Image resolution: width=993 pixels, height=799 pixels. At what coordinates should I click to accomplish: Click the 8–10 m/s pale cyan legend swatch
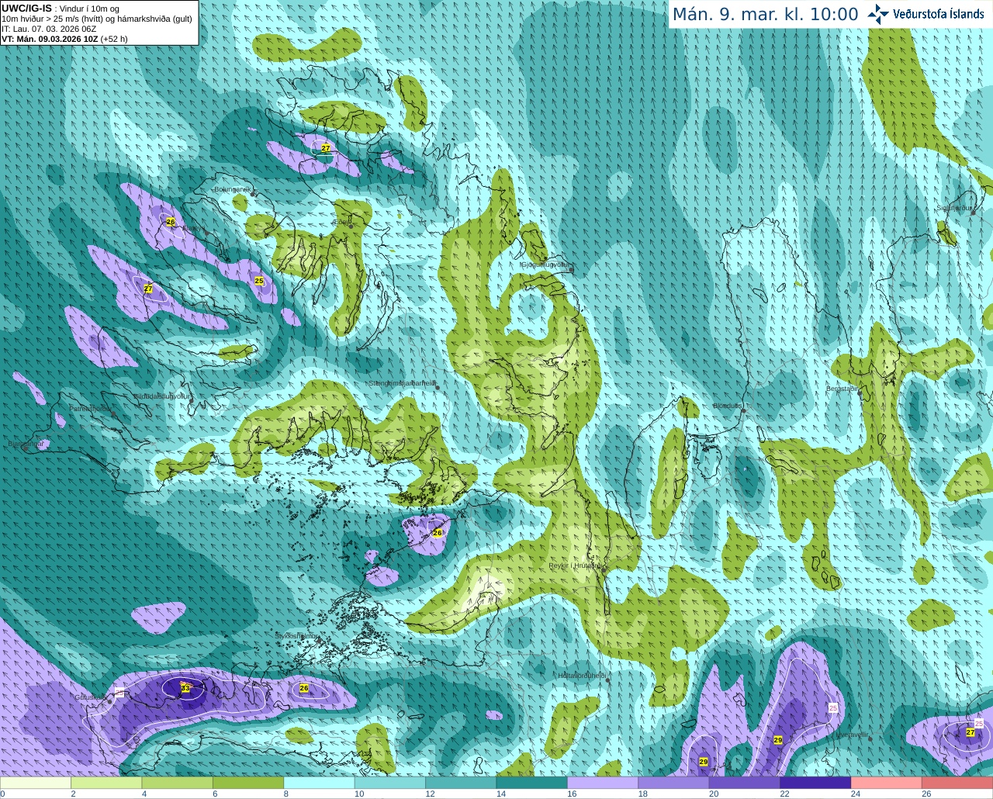(x=320, y=783)
